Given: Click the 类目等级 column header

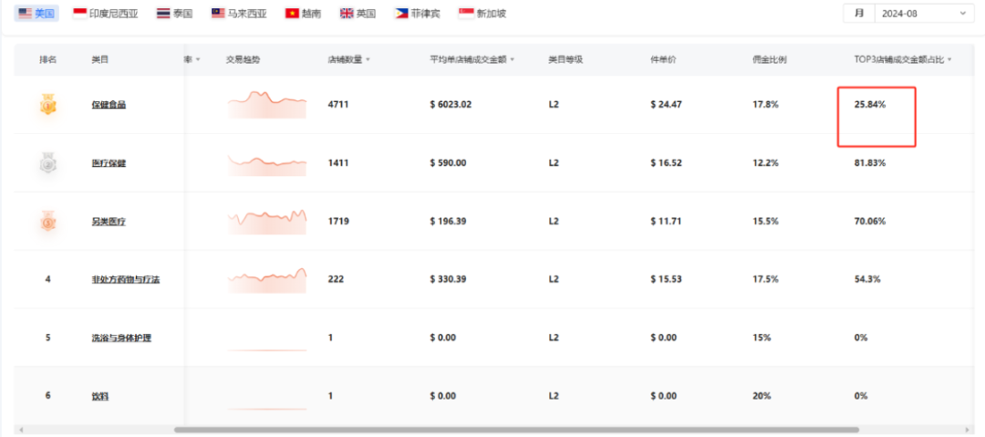Looking at the screenshot, I should coord(565,59).
